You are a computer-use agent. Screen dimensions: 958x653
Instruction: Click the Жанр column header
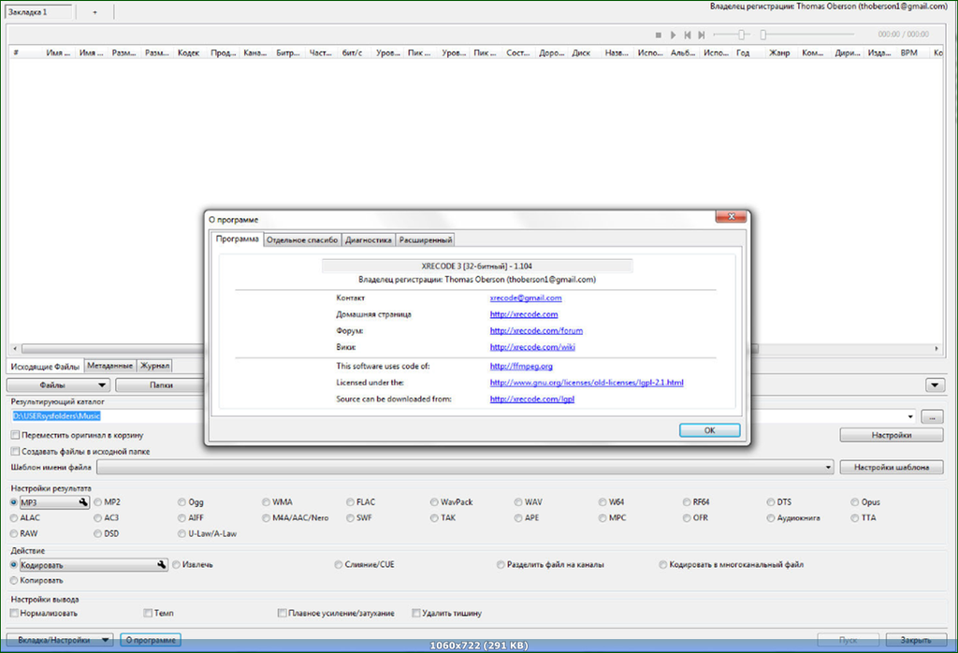point(779,53)
